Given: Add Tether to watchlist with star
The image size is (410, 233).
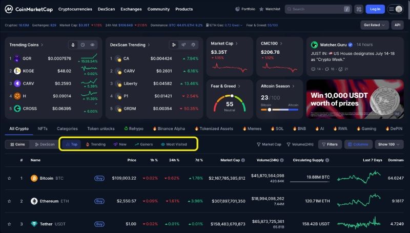Looking at the screenshot, I should (9, 224).
